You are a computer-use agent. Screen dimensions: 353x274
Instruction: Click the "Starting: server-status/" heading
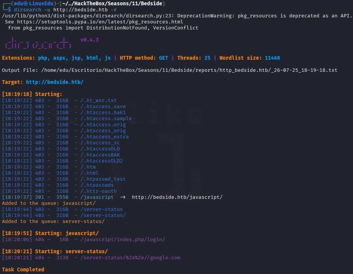[71, 251]
